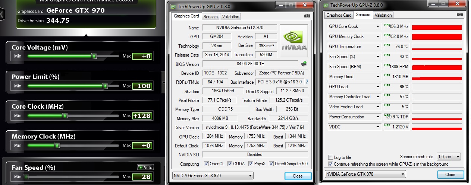Open GPU selector dropdown in Sensors window
This screenshot has height=185, width=471.
[365, 174]
